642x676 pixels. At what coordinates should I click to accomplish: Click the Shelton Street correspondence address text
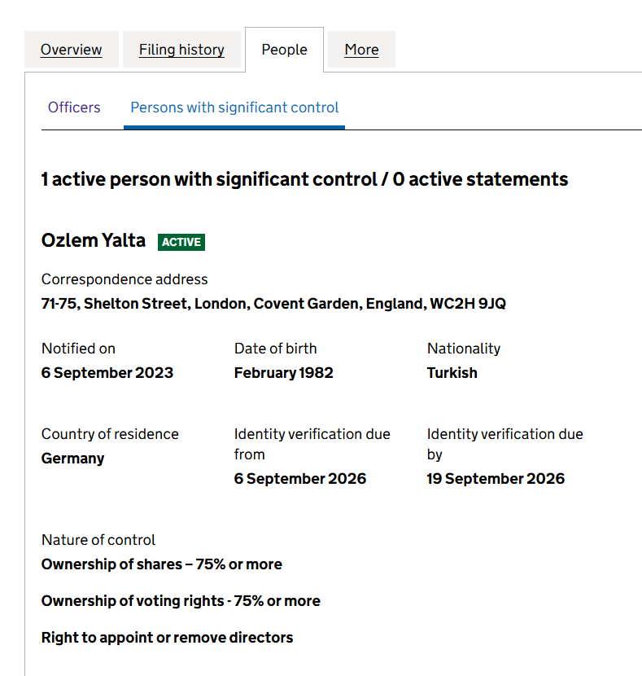click(x=273, y=304)
